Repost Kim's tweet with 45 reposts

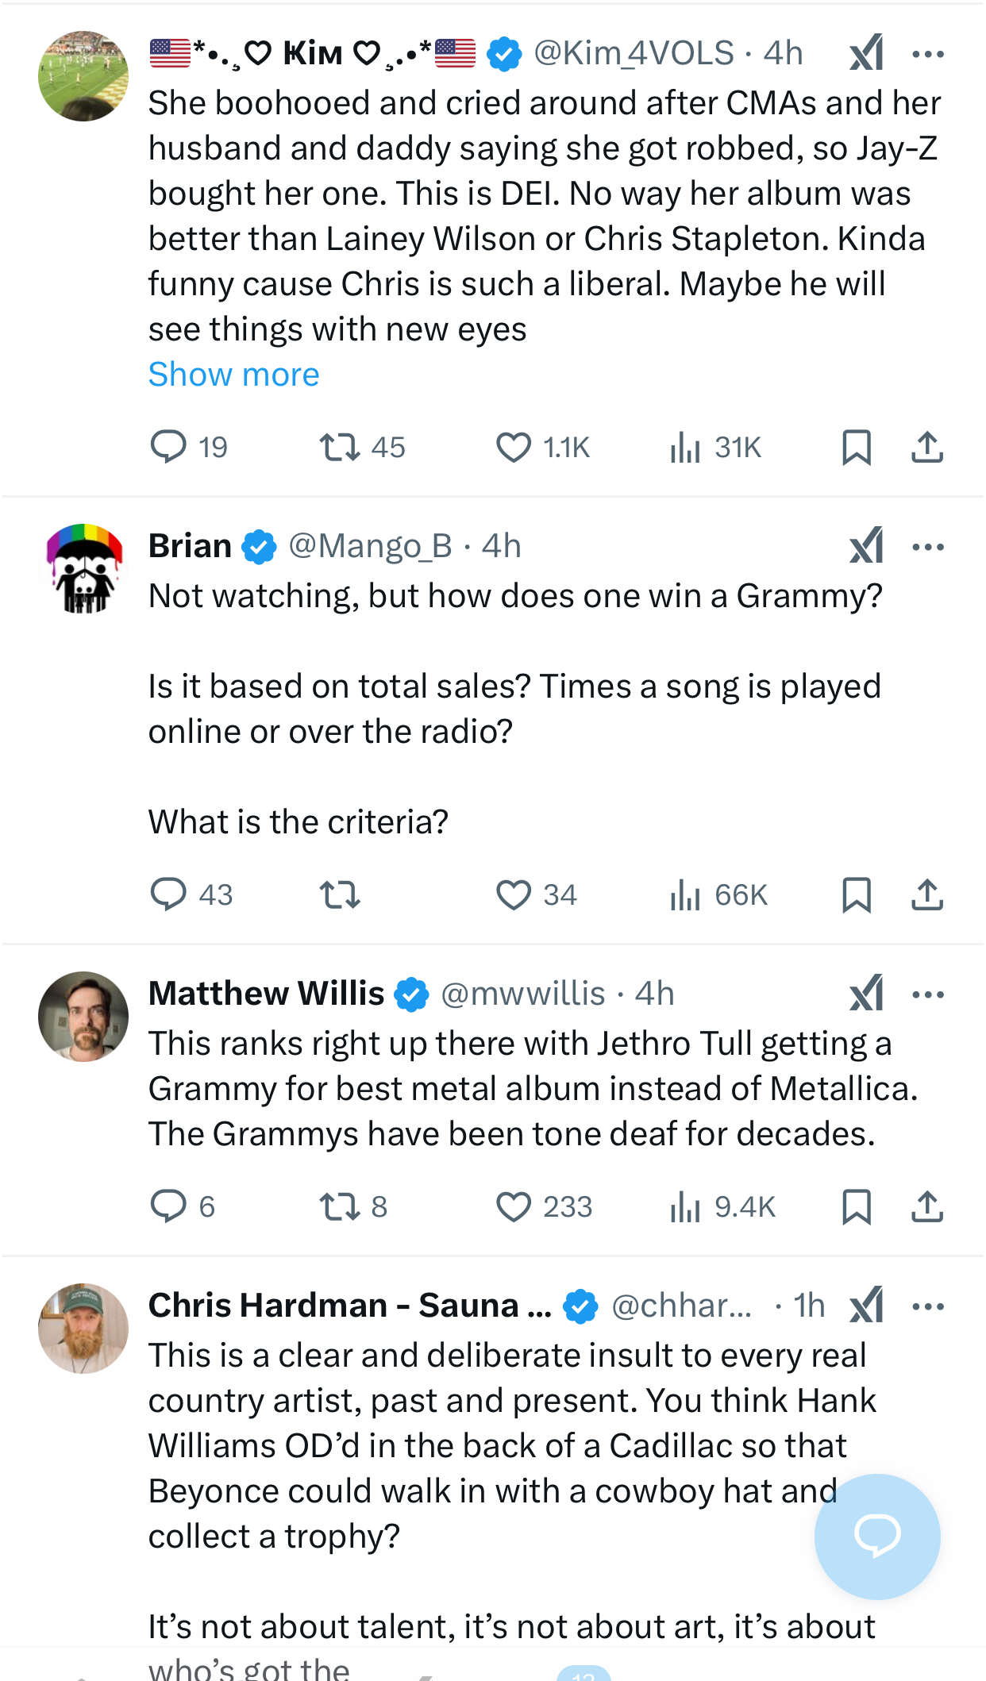[x=340, y=447]
